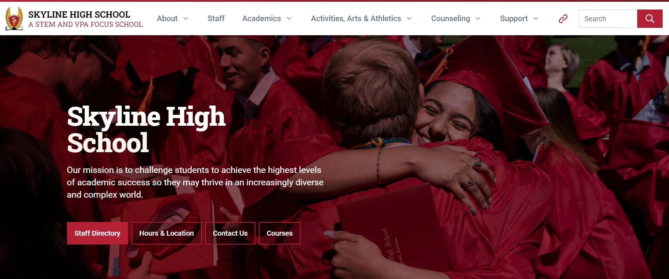Expand the About menu chevron
The width and height of the screenshot is (669, 279).
click(x=186, y=19)
